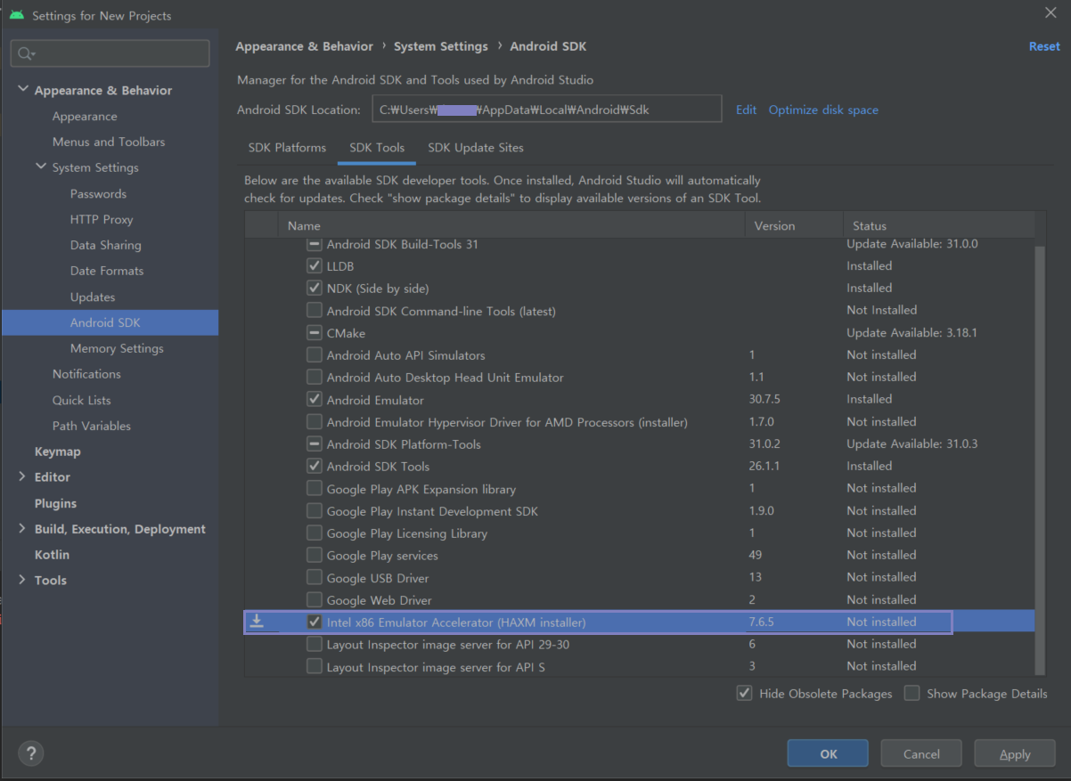Open Kotlin settings page
The image size is (1071, 781).
[x=52, y=554]
